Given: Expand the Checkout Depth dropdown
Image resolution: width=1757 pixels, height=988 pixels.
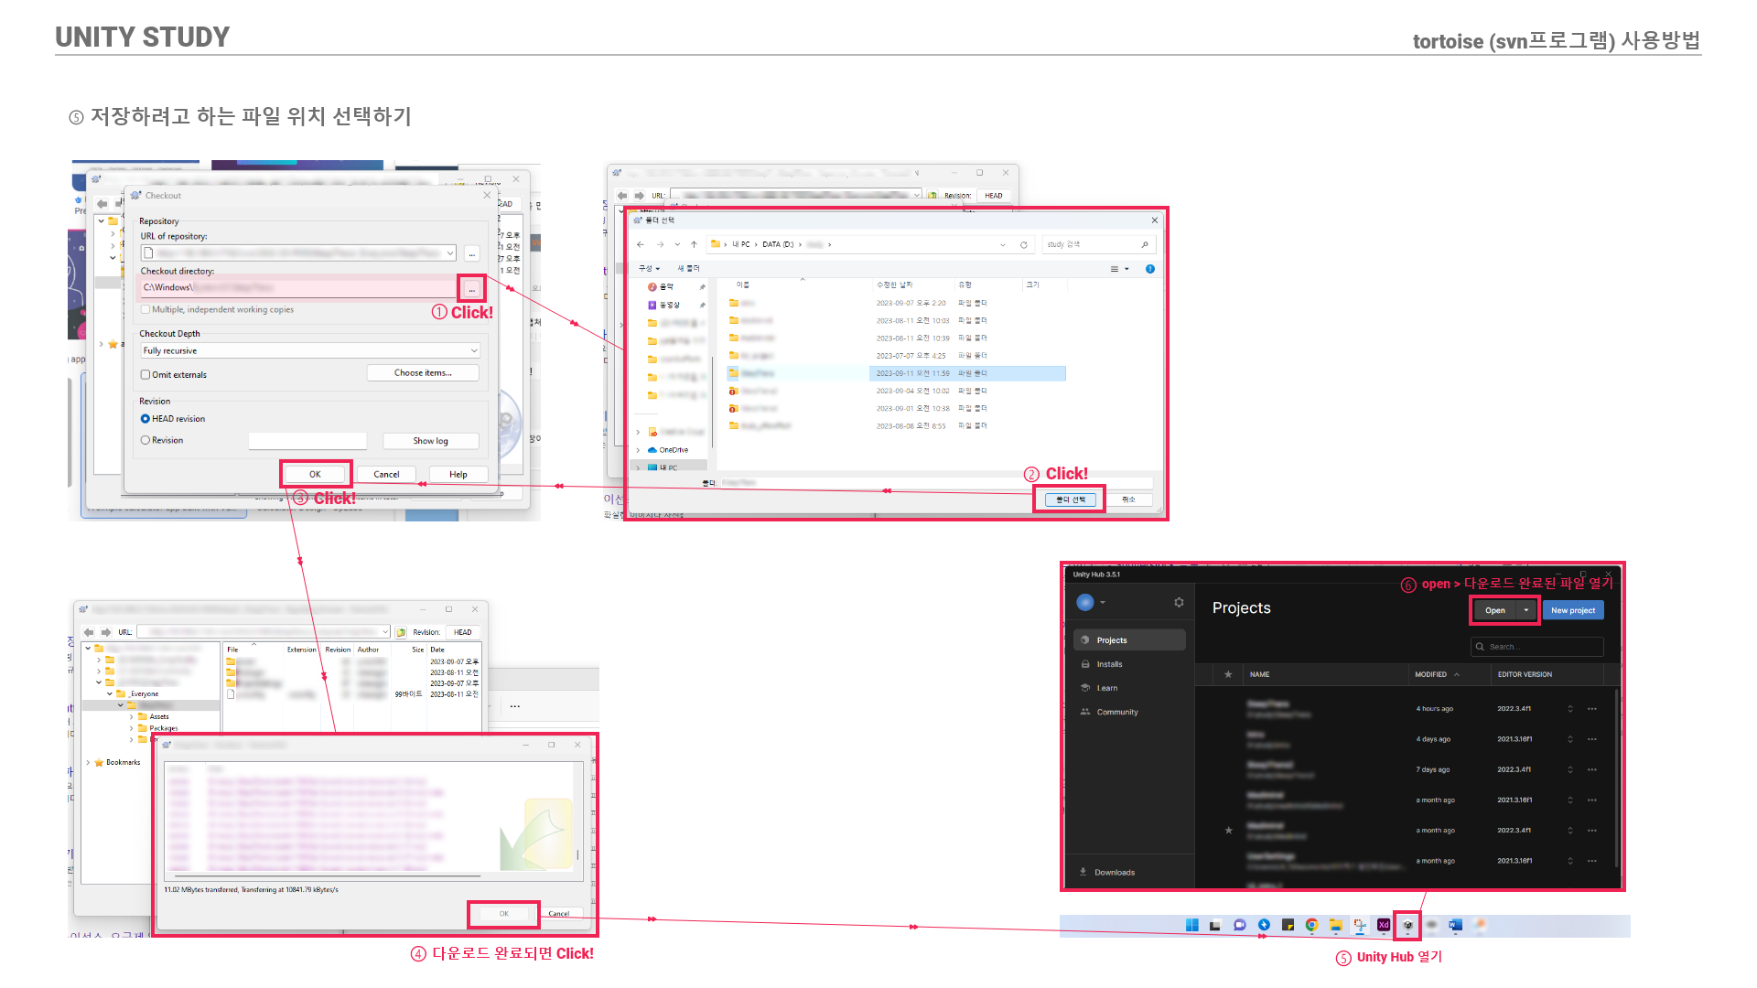Looking at the screenshot, I should pyautogui.click(x=473, y=350).
